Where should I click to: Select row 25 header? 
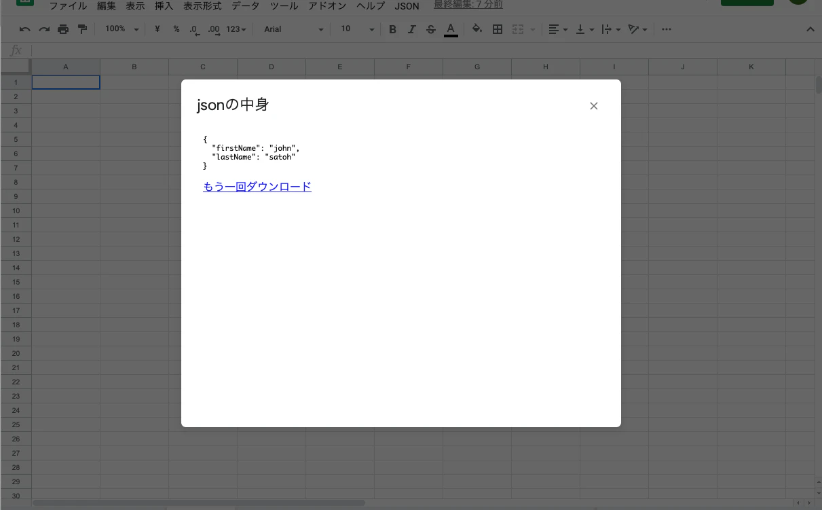pos(16,424)
